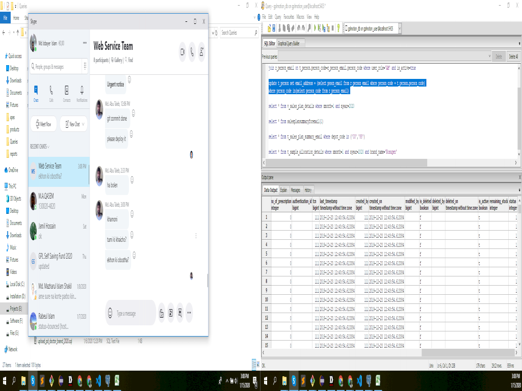Open the Macros menu in pgAdmin
The height and width of the screenshot is (391, 522).
point(300,17)
